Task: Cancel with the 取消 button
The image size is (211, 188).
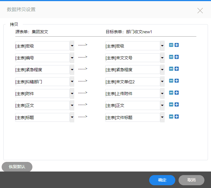Action: pyautogui.click(x=191, y=180)
